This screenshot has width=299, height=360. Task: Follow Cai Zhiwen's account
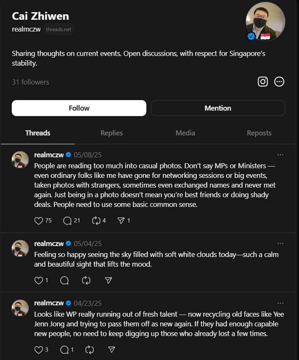pos(79,108)
